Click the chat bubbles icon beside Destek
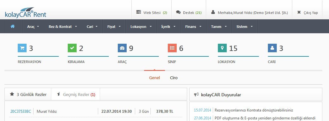 pyautogui.click(x=178, y=12)
